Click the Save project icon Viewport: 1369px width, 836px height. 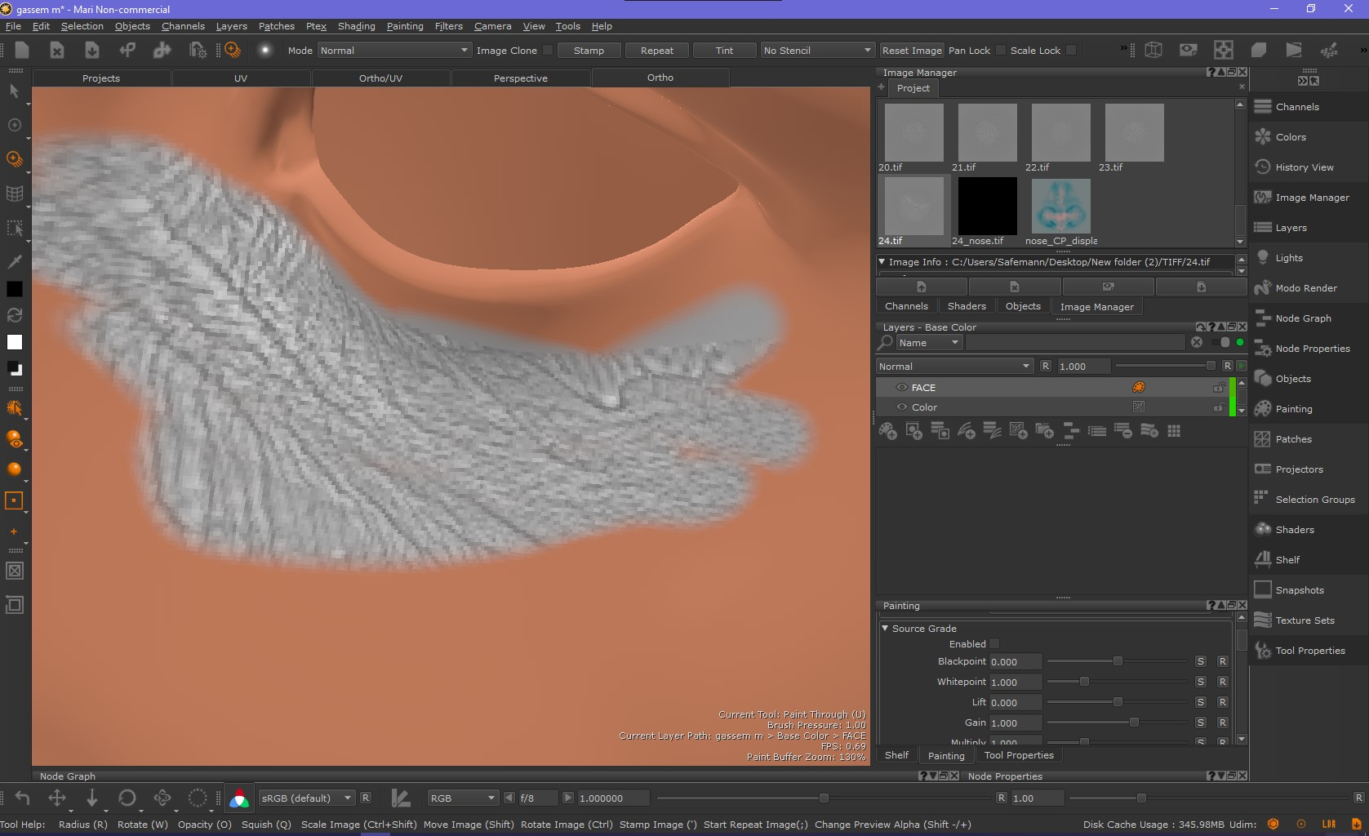point(92,50)
